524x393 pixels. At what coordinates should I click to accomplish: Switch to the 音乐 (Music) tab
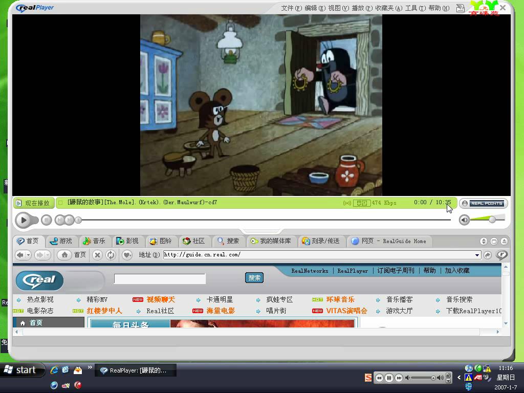(x=94, y=241)
